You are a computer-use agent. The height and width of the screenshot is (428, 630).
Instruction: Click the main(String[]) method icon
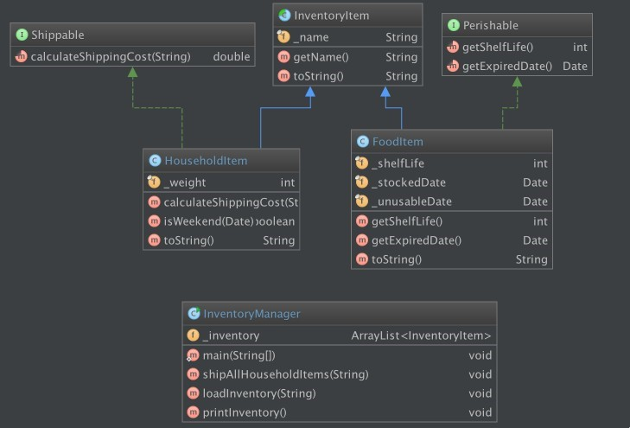coord(194,355)
